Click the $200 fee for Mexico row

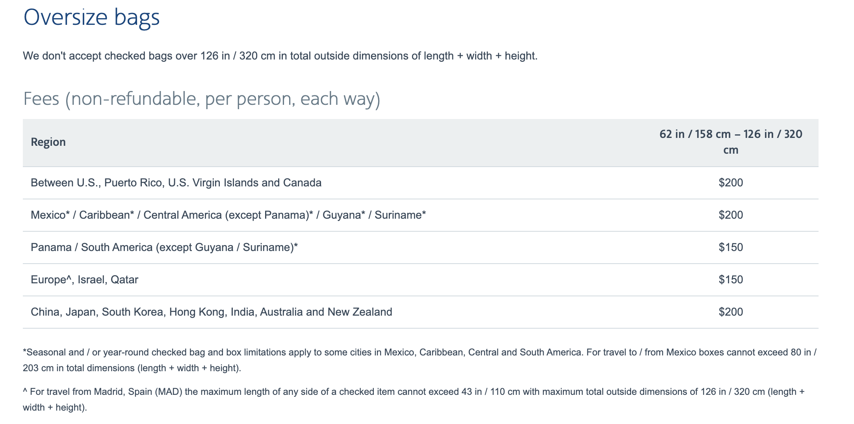731,215
